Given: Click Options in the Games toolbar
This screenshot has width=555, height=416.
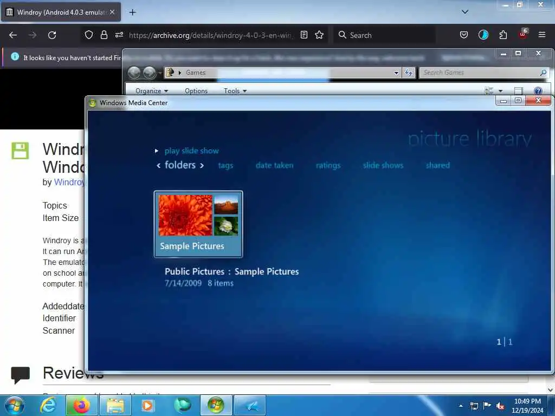Looking at the screenshot, I should click(196, 91).
